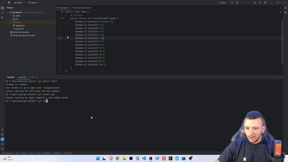The width and height of the screenshot is (288, 162).
Task: Open the Code With Me icon
Action: click(255, 3)
